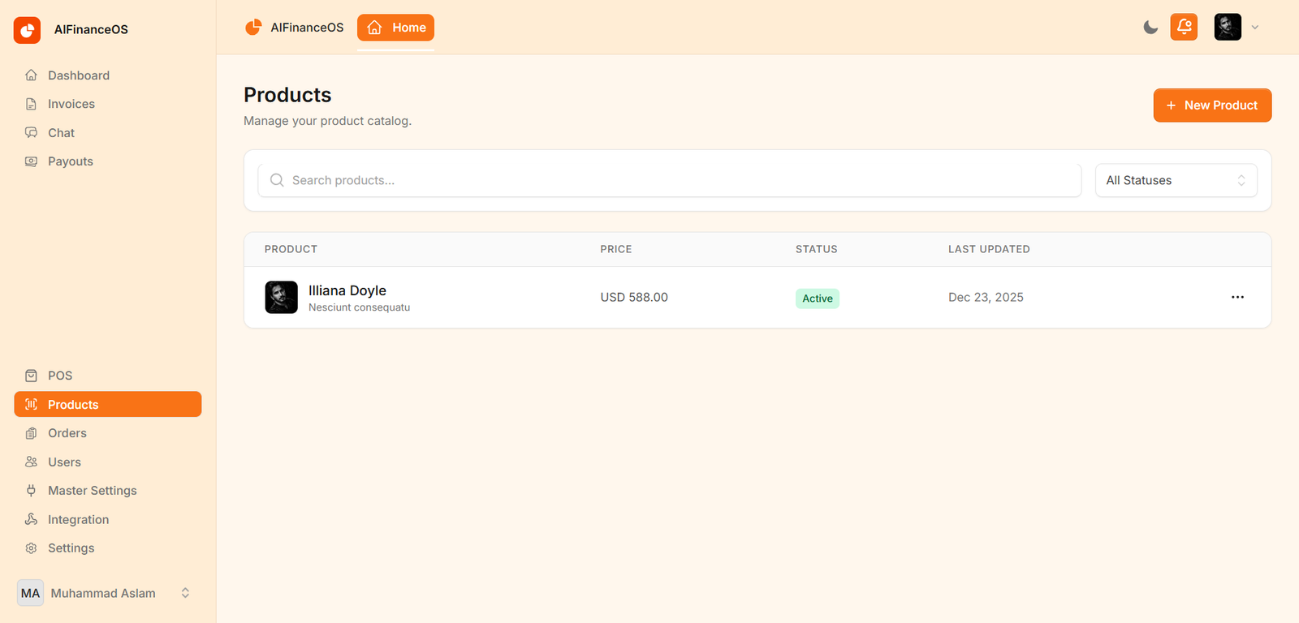Open the Illiana Doyle row actions menu

pyautogui.click(x=1237, y=297)
